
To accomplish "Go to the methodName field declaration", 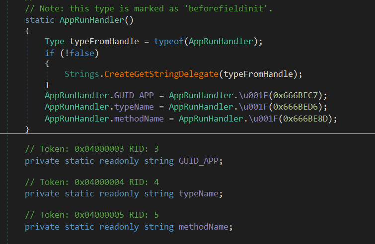I will tap(204, 227).
